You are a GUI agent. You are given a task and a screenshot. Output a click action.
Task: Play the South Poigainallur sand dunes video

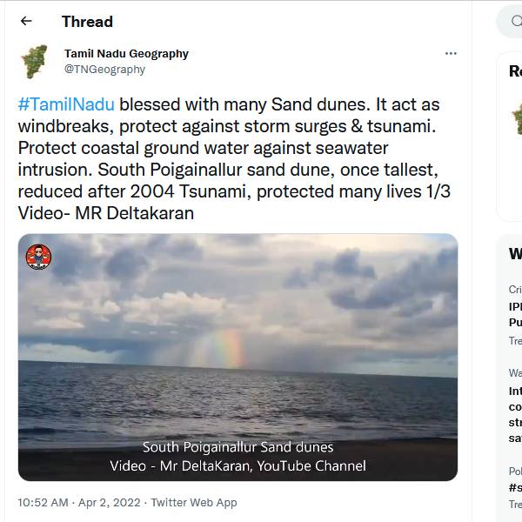click(238, 357)
